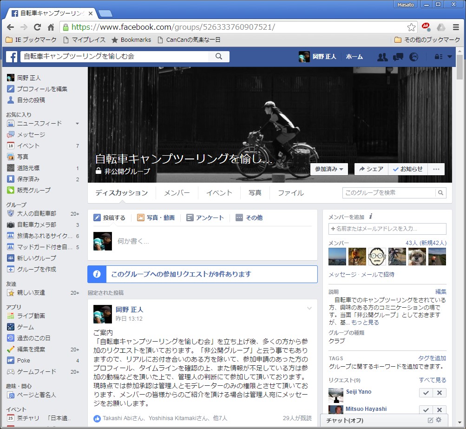Screen dimensions: 466x429
Task: Select アンケート post option
Action: [x=205, y=218]
